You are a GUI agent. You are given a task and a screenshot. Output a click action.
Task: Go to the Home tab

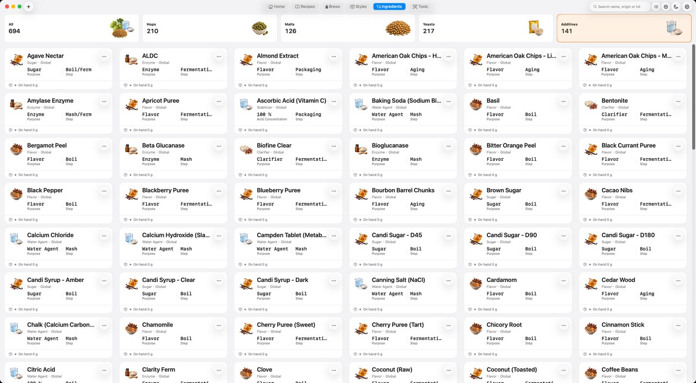[x=276, y=7]
